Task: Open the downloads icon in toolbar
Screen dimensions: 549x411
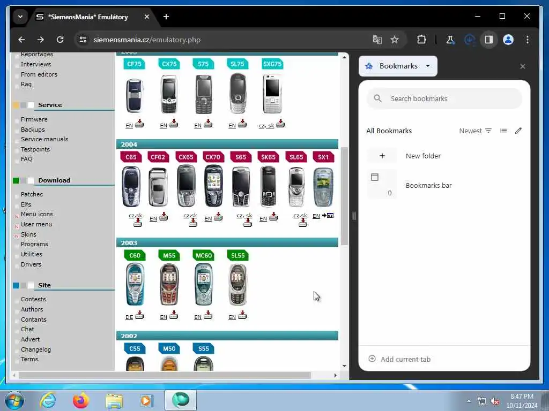Action: [x=470, y=40]
